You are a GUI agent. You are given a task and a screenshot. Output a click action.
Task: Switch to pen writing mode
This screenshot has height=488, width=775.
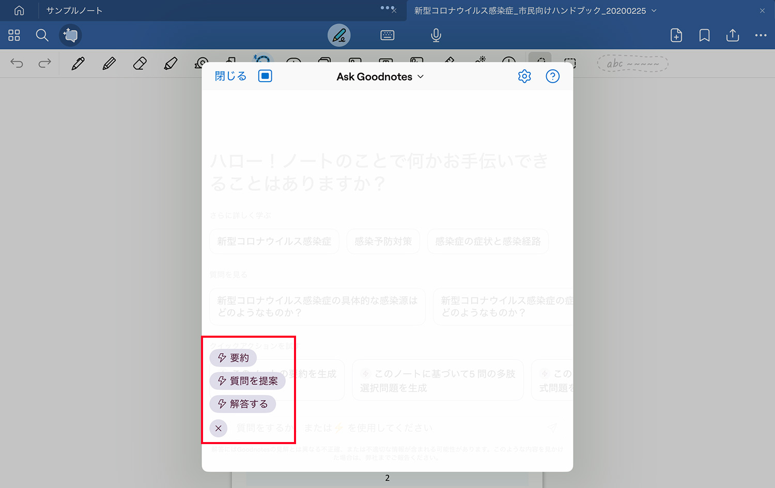[x=339, y=35]
